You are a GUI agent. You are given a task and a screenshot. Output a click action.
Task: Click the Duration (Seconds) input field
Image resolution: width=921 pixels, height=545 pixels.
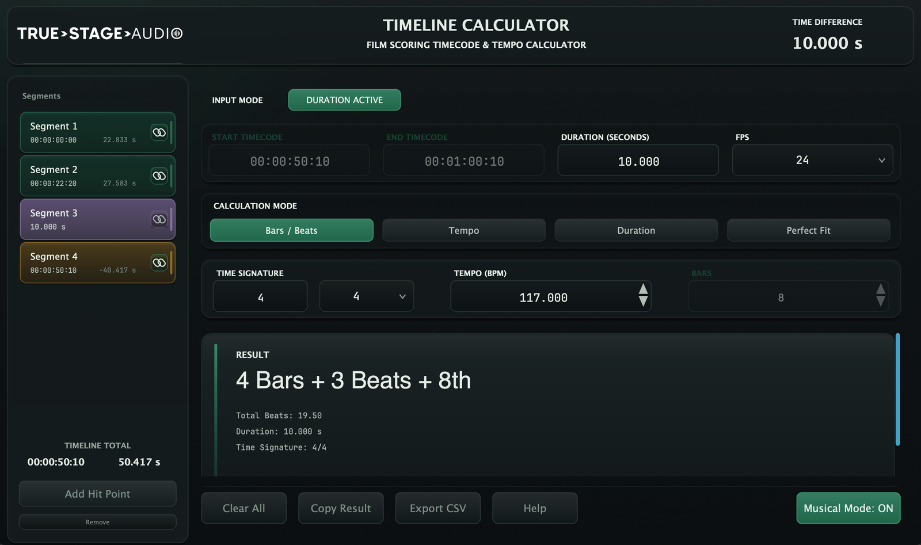click(x=638, y=160)
